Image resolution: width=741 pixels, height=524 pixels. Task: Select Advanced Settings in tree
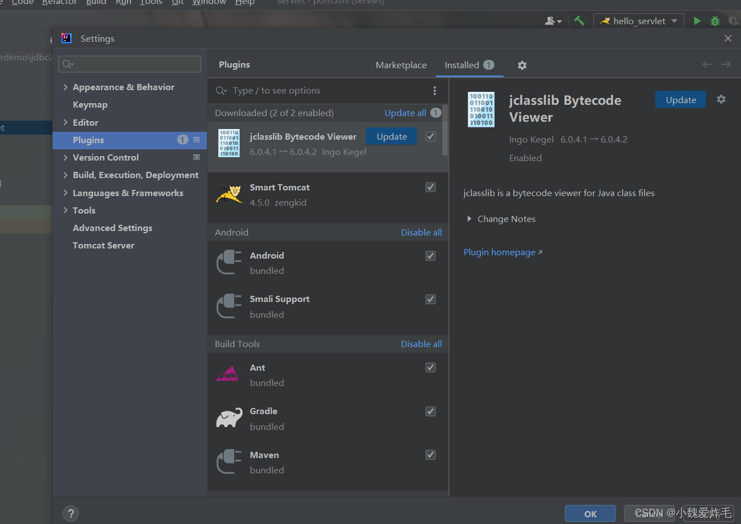pos(112,228)
